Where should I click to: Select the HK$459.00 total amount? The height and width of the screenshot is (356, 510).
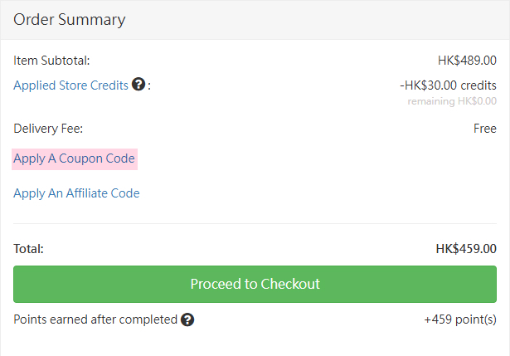coord(466,248)
